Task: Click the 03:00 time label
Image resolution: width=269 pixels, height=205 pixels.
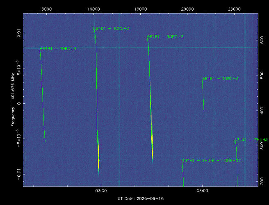Action: [x=101, y=191]
